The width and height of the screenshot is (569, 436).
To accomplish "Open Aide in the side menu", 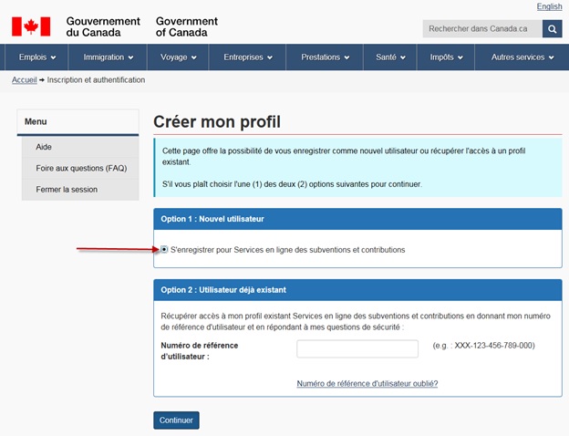I will (44, 147).
